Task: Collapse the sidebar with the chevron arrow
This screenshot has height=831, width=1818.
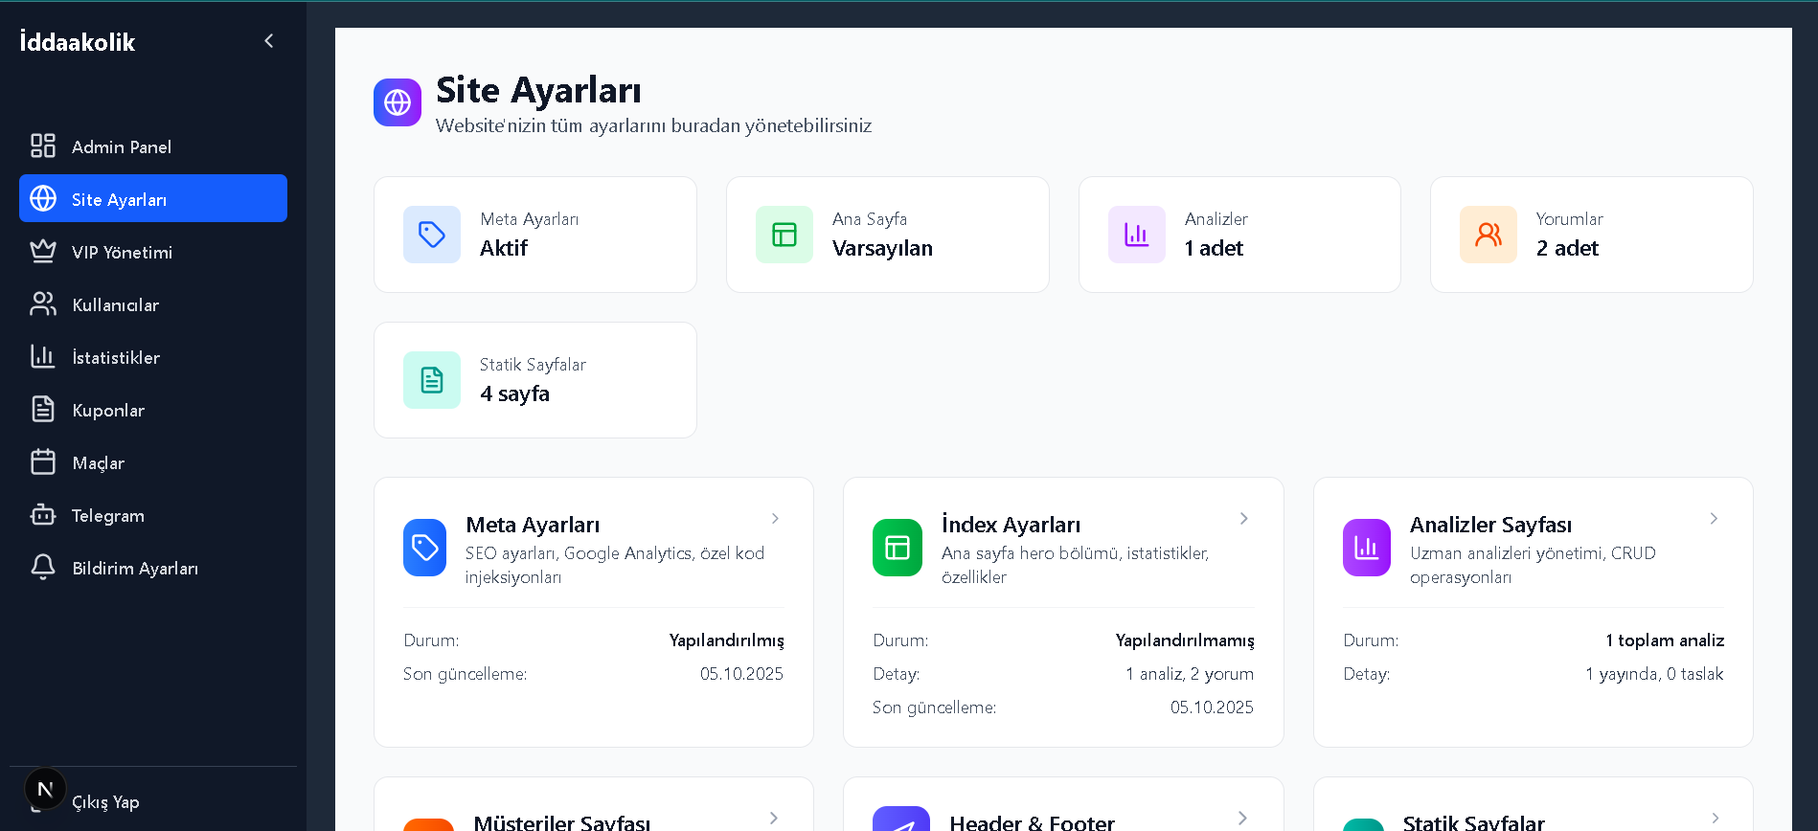Action: [269, 40]
